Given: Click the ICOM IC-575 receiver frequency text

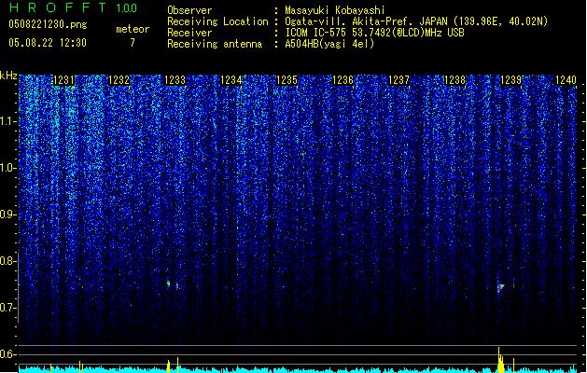Looking at the screenshot, I should click(x=375, y=33).
